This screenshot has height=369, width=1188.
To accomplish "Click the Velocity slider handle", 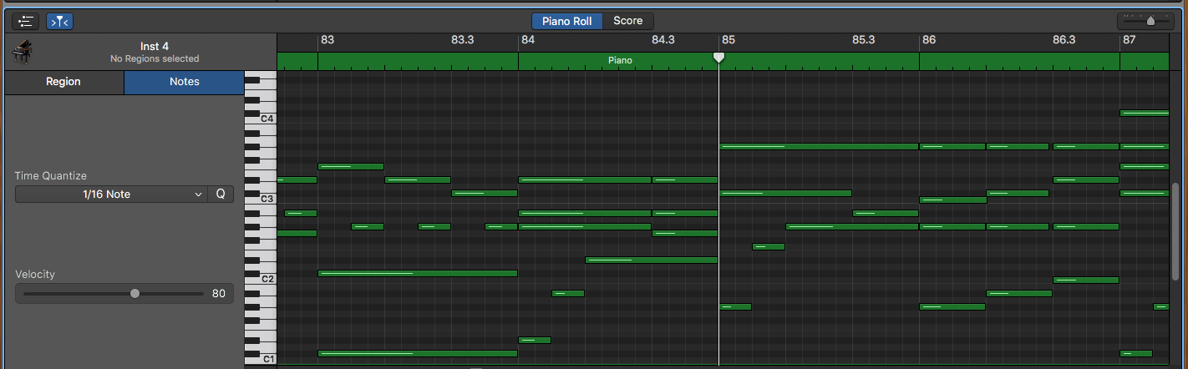I will [135, 293].
